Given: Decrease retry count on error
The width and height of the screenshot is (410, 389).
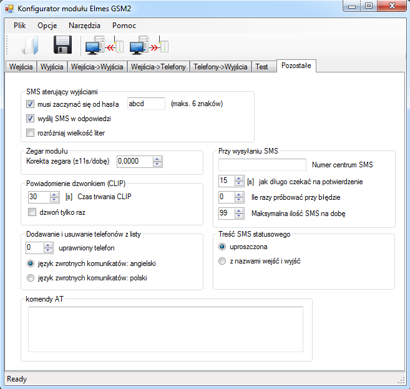Looking at the screenshot, I should pyautogui.click(x=239, y=200).
